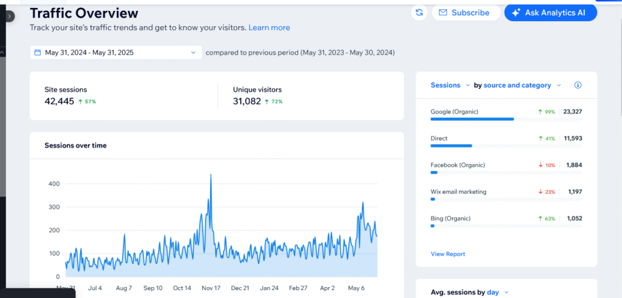This screenshot has height=298, width=622.
Task: Click the info icon in Sessions panel
Action: click(x=578, y=86)
